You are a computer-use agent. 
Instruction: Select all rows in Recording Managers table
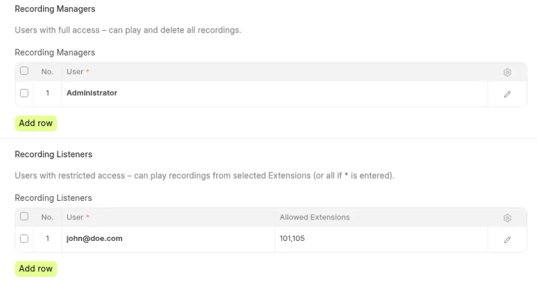coord(25,71)
